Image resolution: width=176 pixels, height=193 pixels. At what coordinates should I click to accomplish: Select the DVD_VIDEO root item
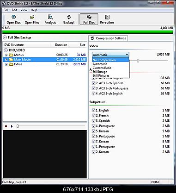(x=17, y=50)
